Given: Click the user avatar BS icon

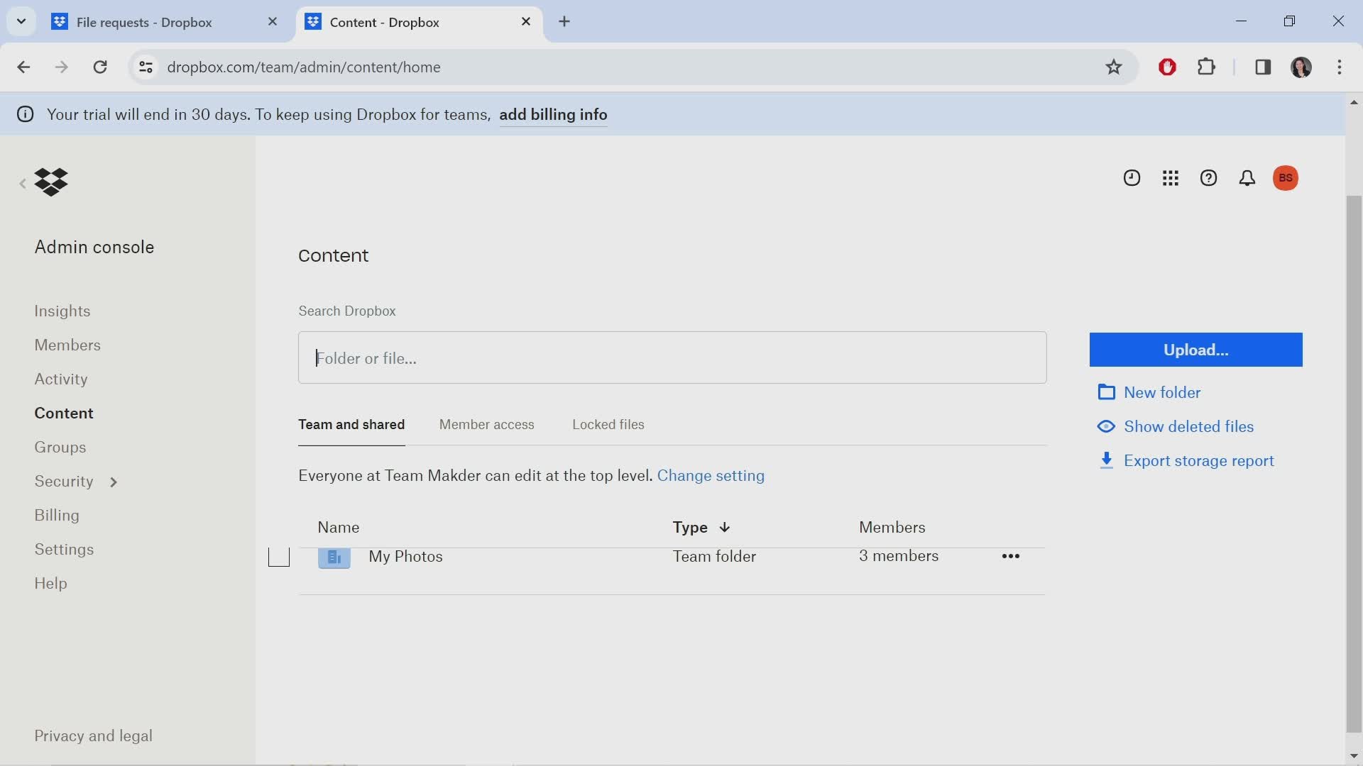Looking at the screenshot, I should coord(1287,178).
